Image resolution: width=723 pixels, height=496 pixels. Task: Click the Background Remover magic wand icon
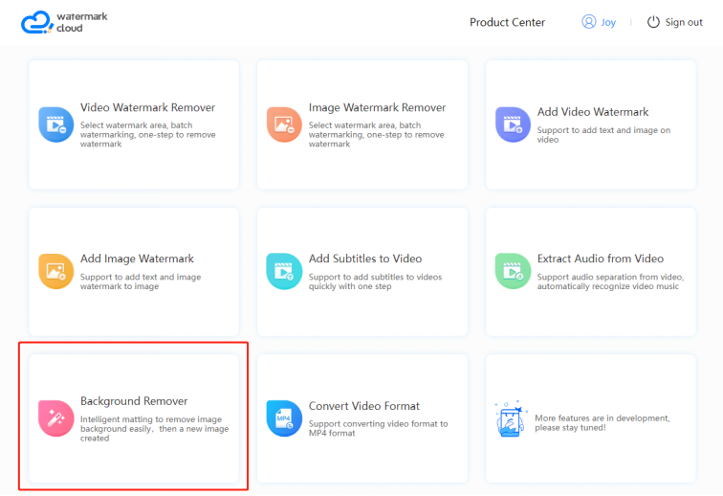coord(56,418)
